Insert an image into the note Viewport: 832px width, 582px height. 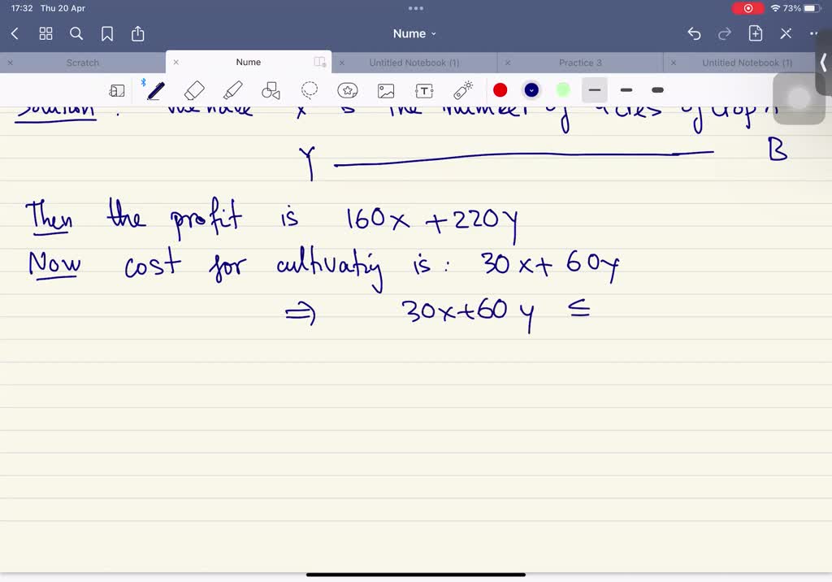[385, 89]
